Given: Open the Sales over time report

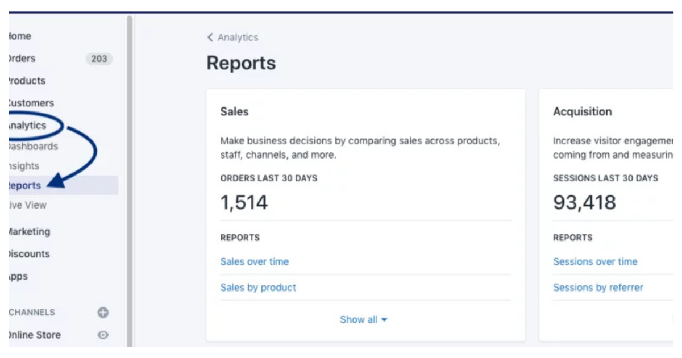Looking at the screenshot, I should [254, 262].
